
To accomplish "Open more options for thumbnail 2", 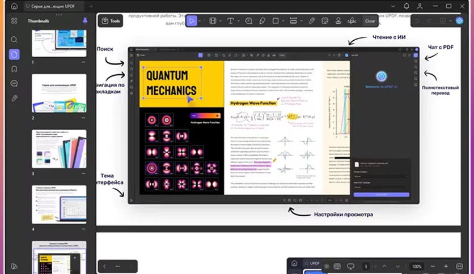I will click(x=83, y=118).
